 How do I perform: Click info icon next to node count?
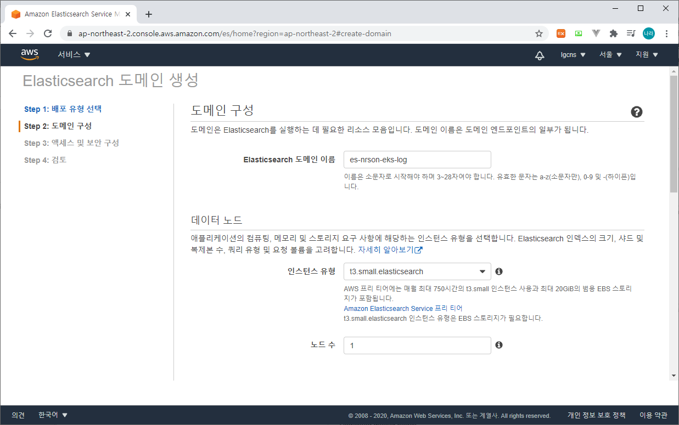click(499, 345)
